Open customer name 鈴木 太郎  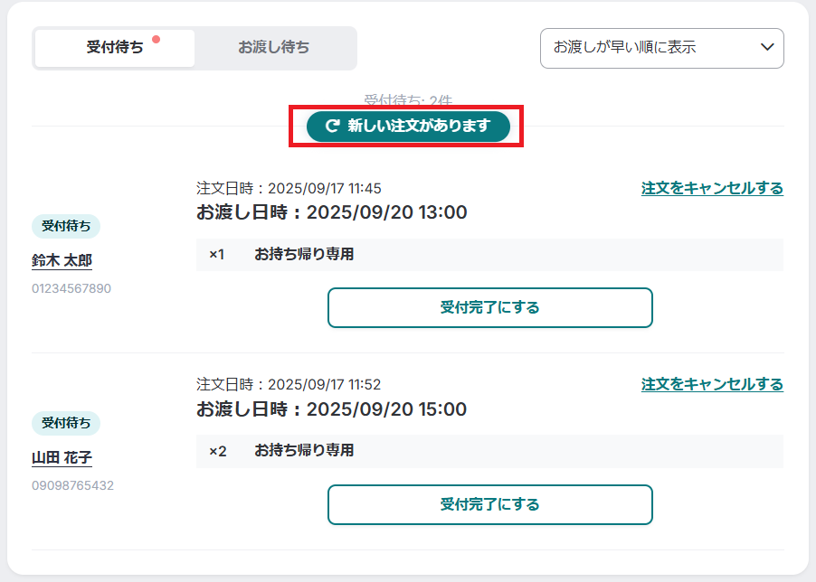click(62, 260)
